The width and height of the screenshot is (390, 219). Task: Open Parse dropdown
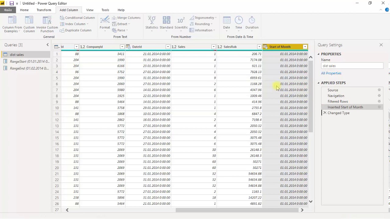[x=120, y=30]
